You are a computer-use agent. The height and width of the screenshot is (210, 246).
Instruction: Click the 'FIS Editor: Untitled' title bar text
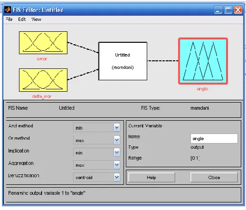coord(38,10)
